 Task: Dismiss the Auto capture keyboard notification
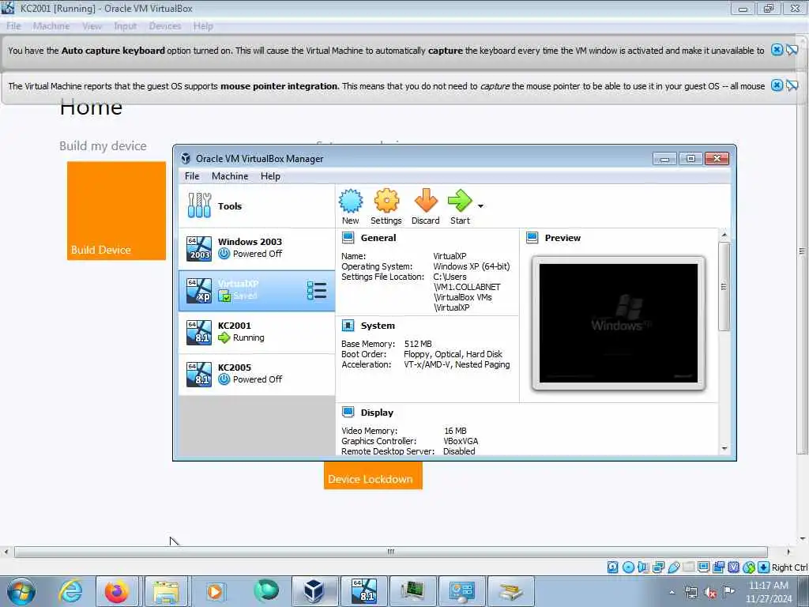(x=777, y=50)
